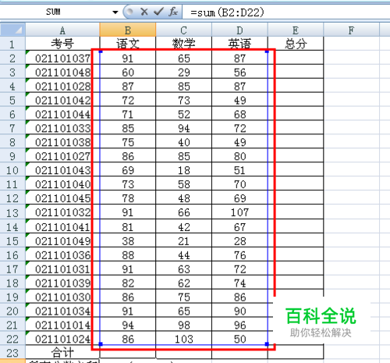Select column A header
This screenshot has height=363, width=390.
pyautogui.click(x=62, y=30)
